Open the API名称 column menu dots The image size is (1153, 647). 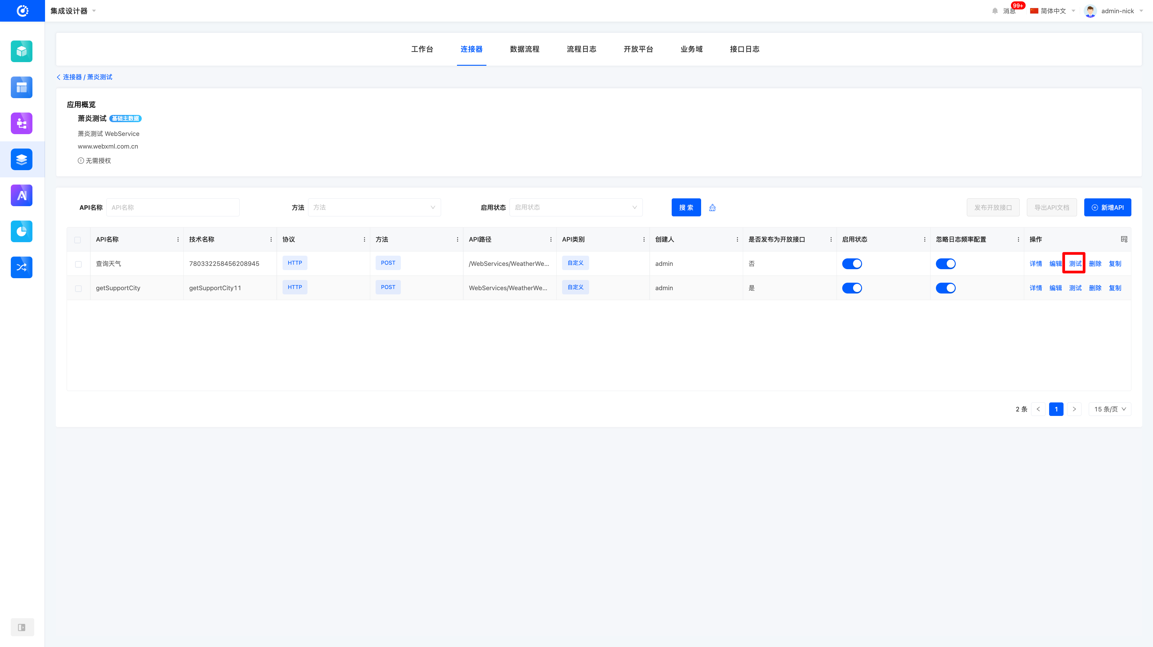(x=178, y=239)
